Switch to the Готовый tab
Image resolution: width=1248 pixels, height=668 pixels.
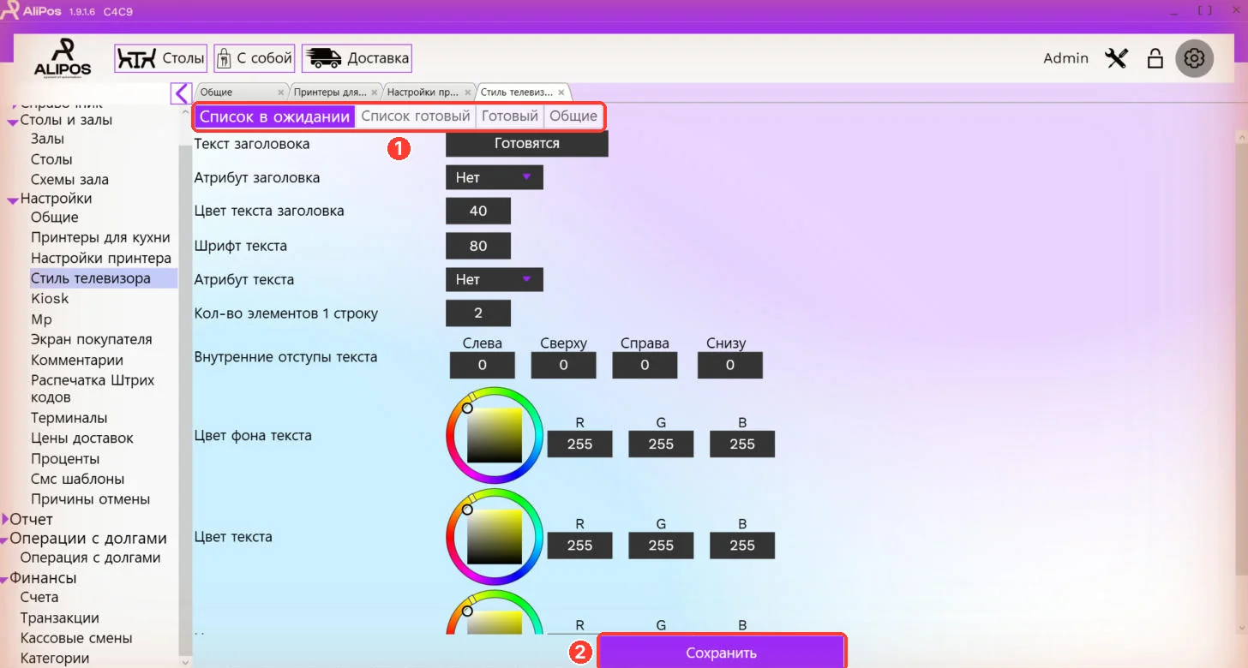click(x=510, y=116)
